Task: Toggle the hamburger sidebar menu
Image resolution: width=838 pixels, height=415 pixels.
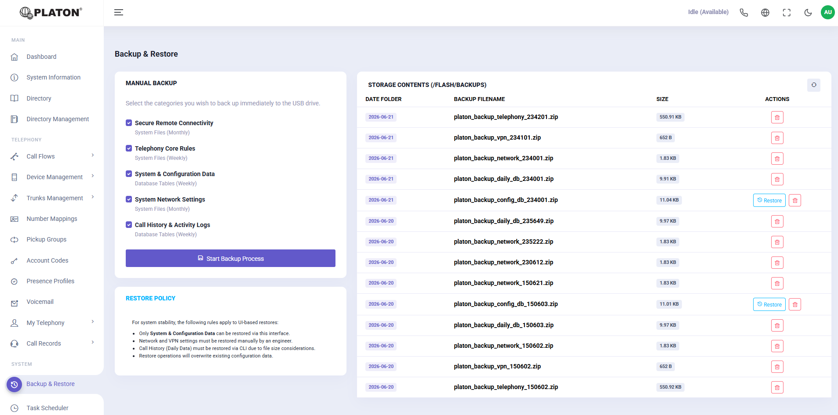Action: coord(119,12)
